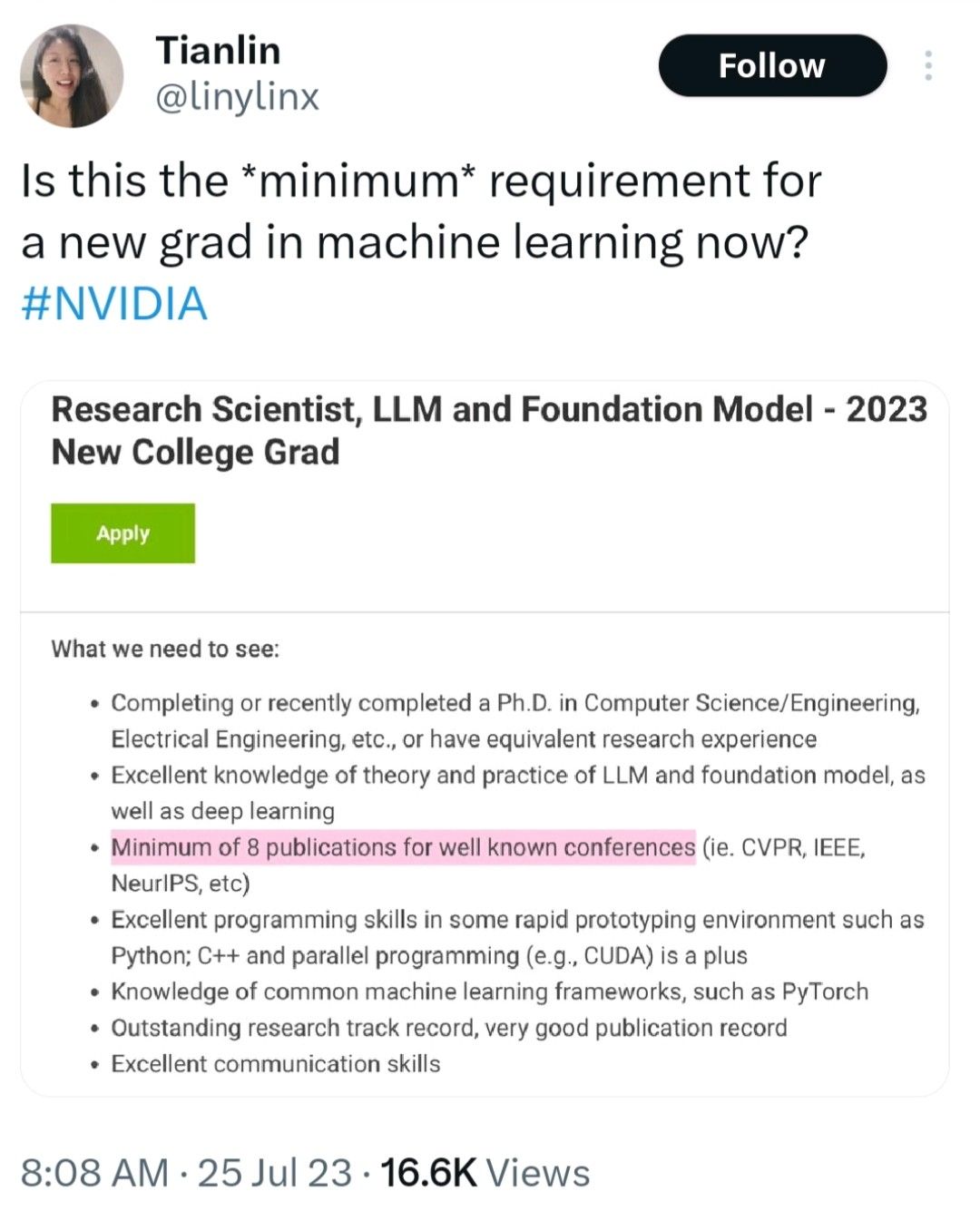Click the @linylinx handle
Screen dimensions: 980x1211
coord(238,96)
